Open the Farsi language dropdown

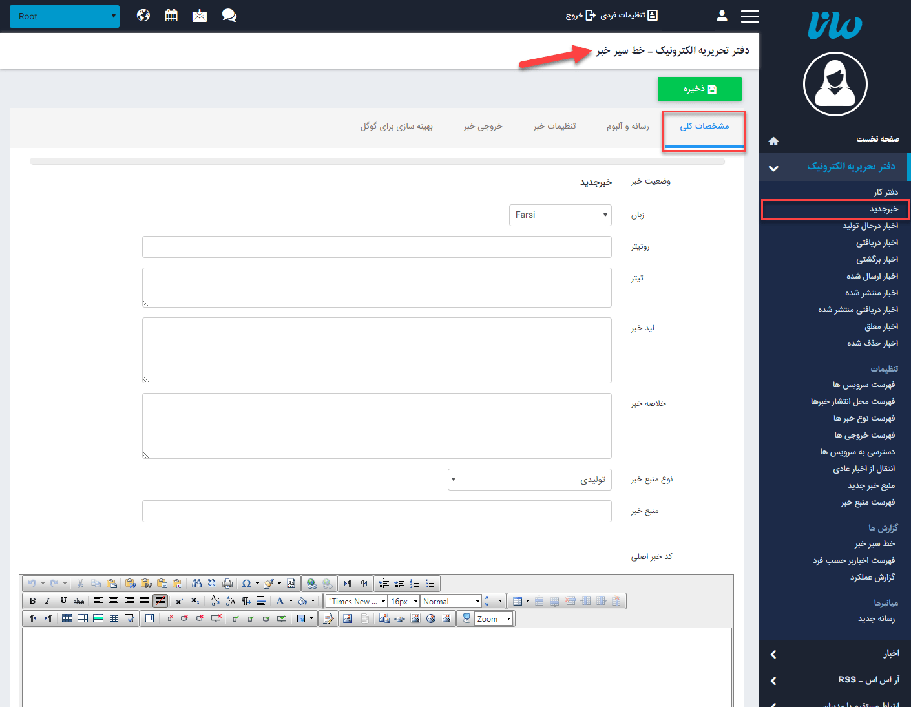[x=560, y=215]
